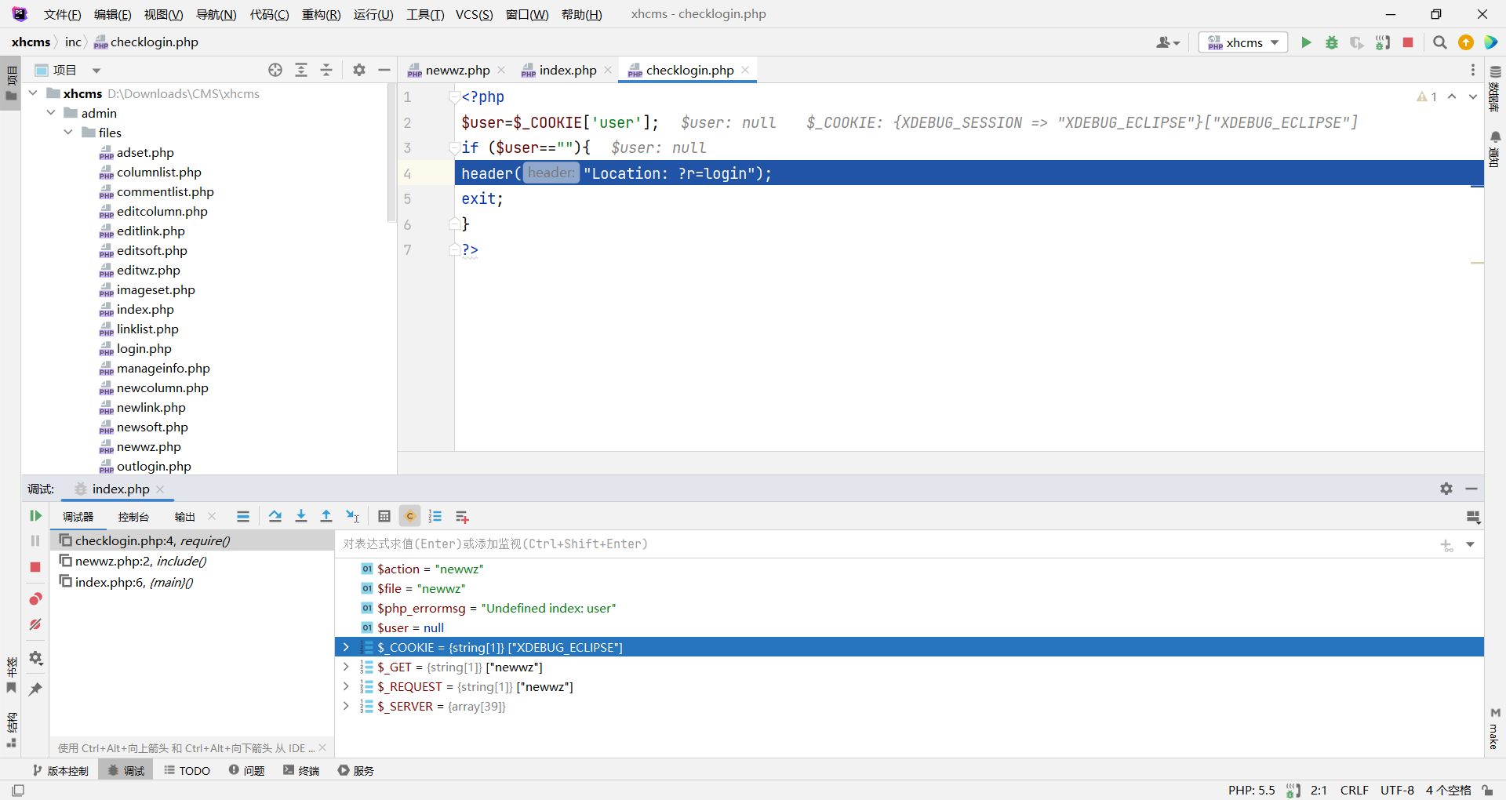
Task: Open 服务 tool window
Action: point(355,770)
